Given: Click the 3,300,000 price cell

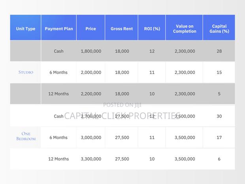Looking at the screenshot, I should pos(90,159).
